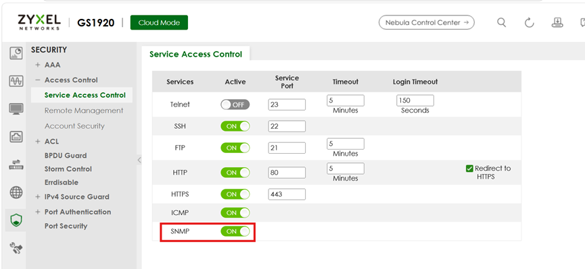The height and width of the screenshot is (269, 585).
Task: Click the HTTP service port field
Action: pos(287,173)
